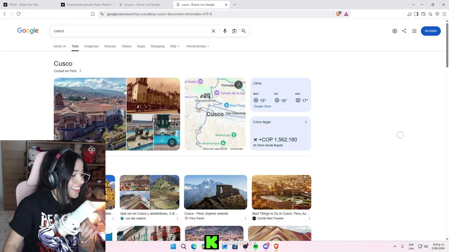Open the taskbar clock and date

[x=438, y=246]
